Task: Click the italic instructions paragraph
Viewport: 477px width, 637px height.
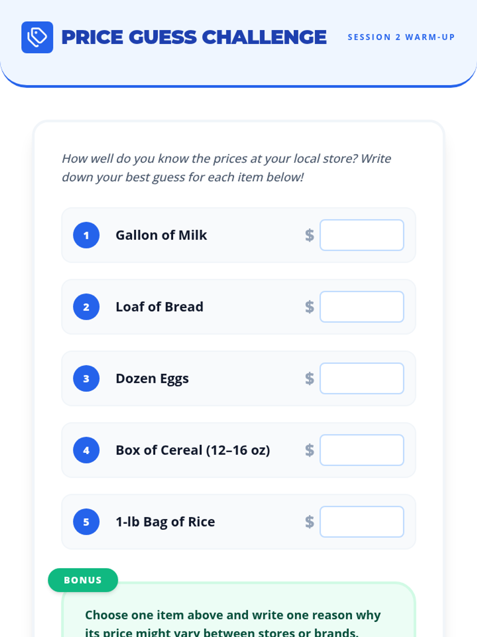Action: pyautogui.click(x=226, y=168)
